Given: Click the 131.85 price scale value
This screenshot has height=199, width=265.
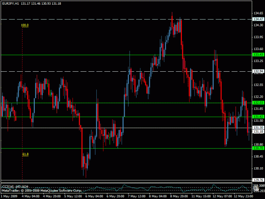Looking at the screenshot, I should click(x=258, y=109).
